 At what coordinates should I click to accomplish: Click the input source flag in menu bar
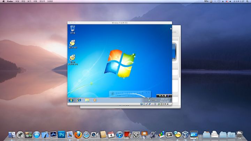tap(227, 1)
